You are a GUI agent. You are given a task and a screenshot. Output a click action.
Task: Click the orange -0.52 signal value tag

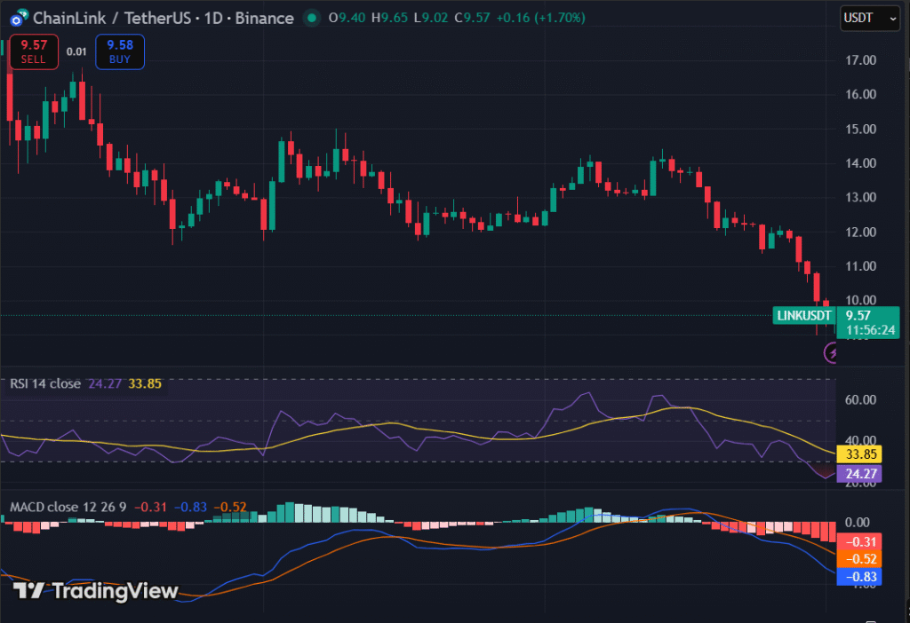click(862, 559)
